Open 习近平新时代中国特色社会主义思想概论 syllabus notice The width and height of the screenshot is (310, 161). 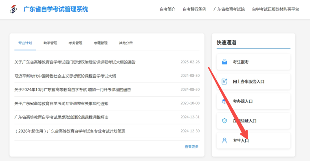tap(65, 76)
